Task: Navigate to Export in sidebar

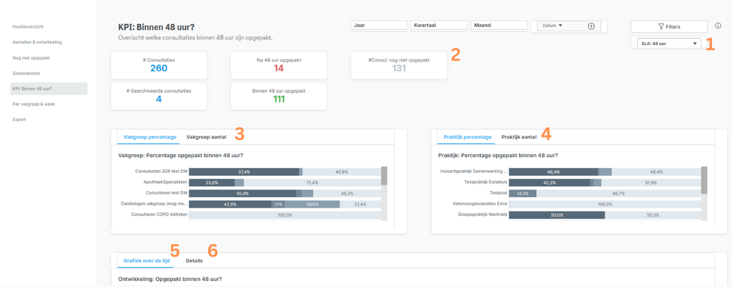Action: point(20,119)
